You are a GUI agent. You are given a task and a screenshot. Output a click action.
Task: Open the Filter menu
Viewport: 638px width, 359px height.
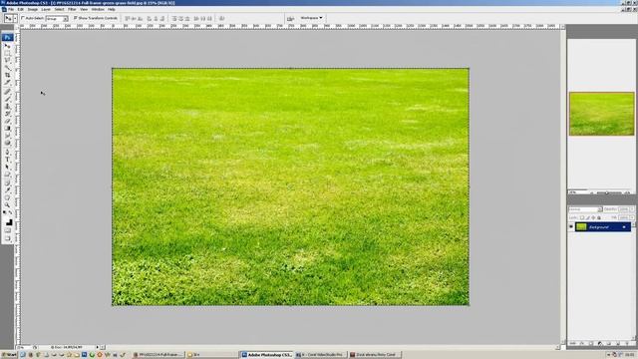tap(72, 9)
